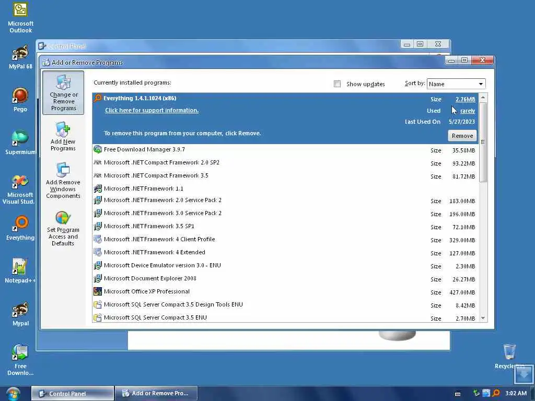
Task: Click the .NET Framework 1.1 icon
Action: 98,188
